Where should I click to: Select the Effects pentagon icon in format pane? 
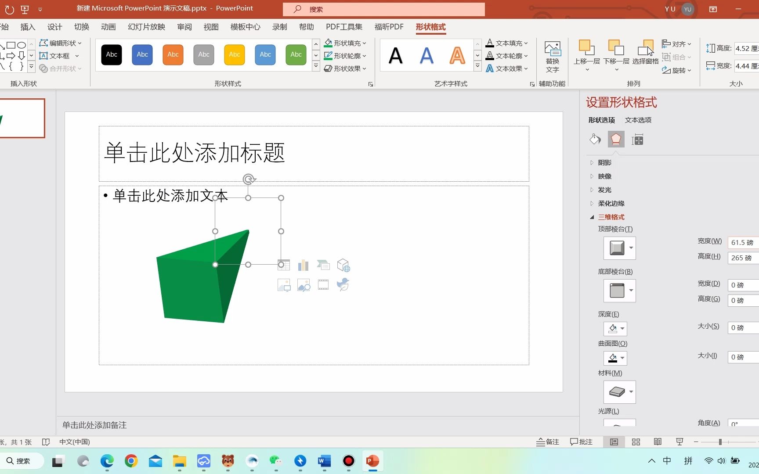[x=616, y=139]
